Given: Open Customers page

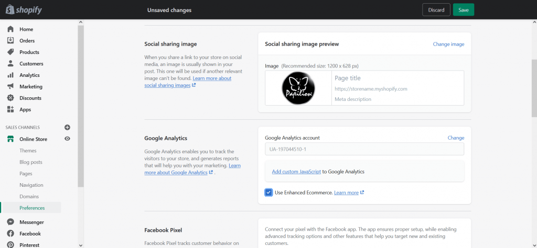Looking at the screenshot, I should coord(31,63).
